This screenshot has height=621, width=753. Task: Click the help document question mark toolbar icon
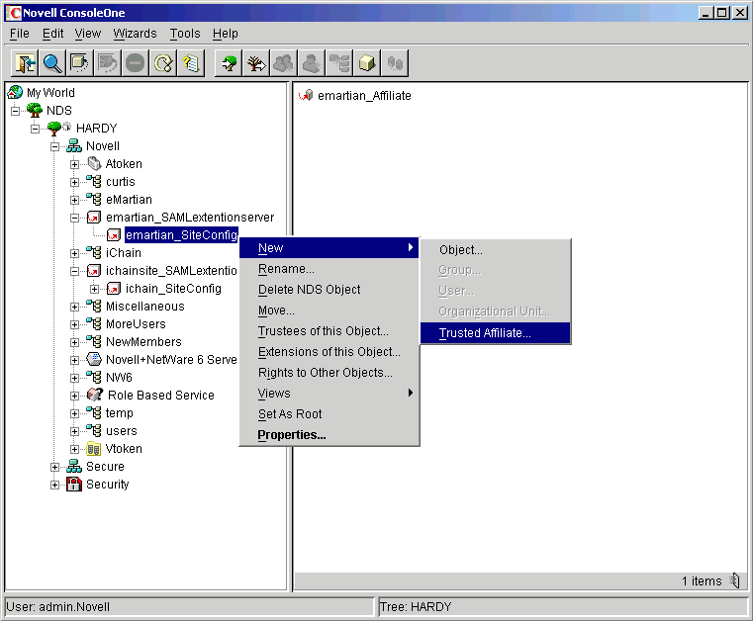pyautogui.click(x=191, y=63)
